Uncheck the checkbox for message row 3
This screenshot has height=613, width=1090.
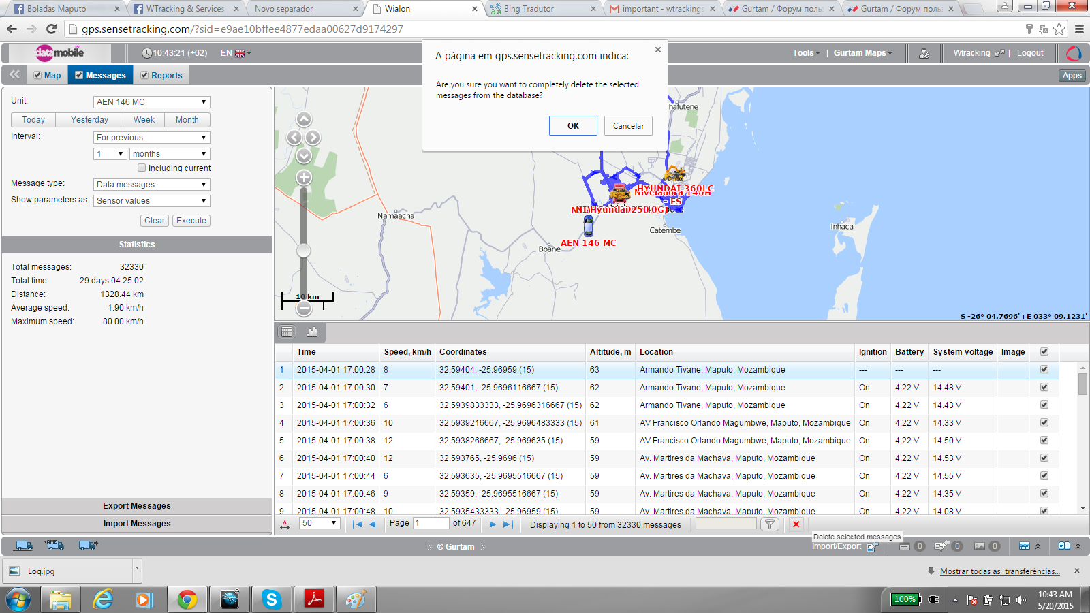pyautogui.click(x=1044, y=405)
